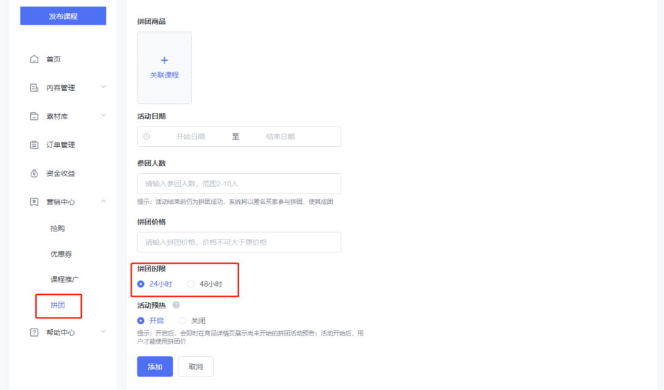Select the 素材库 folder icon

34,116
